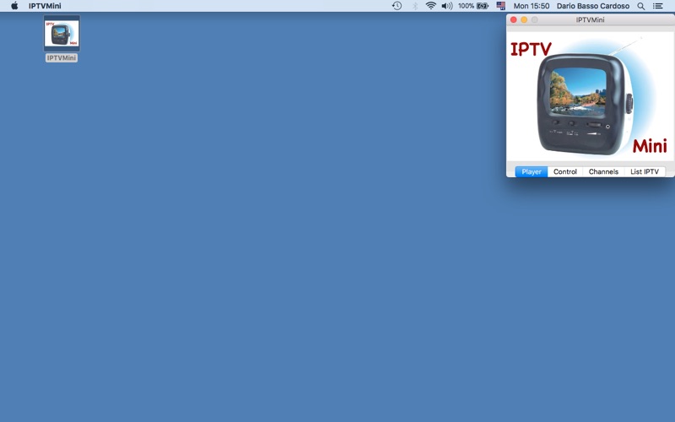Open the input source flag icon
This screenshot has width=675, height=422.
point(500,6)
